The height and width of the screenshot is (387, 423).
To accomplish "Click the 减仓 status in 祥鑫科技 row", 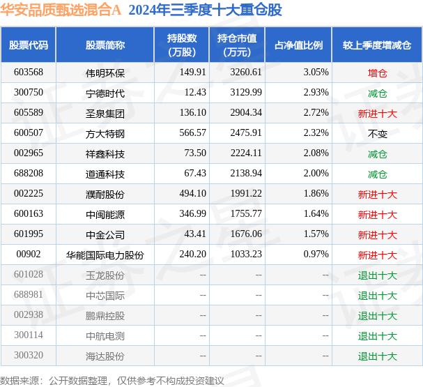I will click(377, 154).
